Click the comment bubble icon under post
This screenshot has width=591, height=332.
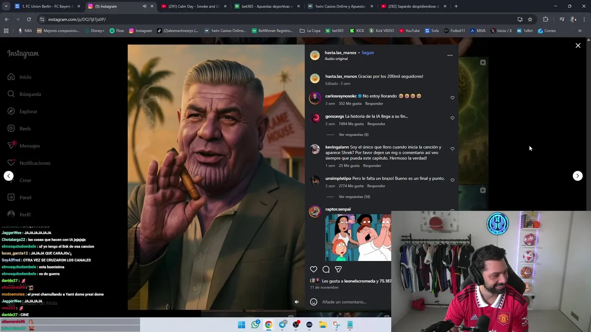tap(326, 269)
